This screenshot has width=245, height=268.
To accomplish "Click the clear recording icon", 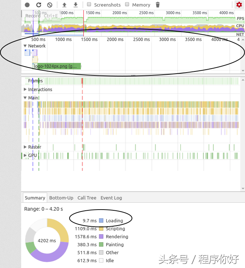I will (50, 5).
